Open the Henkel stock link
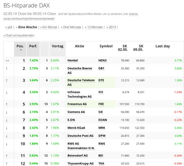The image size is (184, 166). tap(73, 60)
